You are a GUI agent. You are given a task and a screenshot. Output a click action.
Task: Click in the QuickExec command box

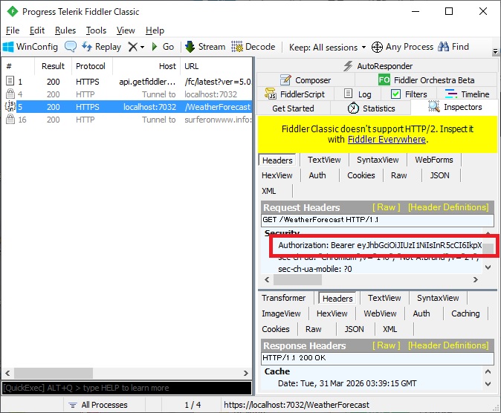point(126,388)
